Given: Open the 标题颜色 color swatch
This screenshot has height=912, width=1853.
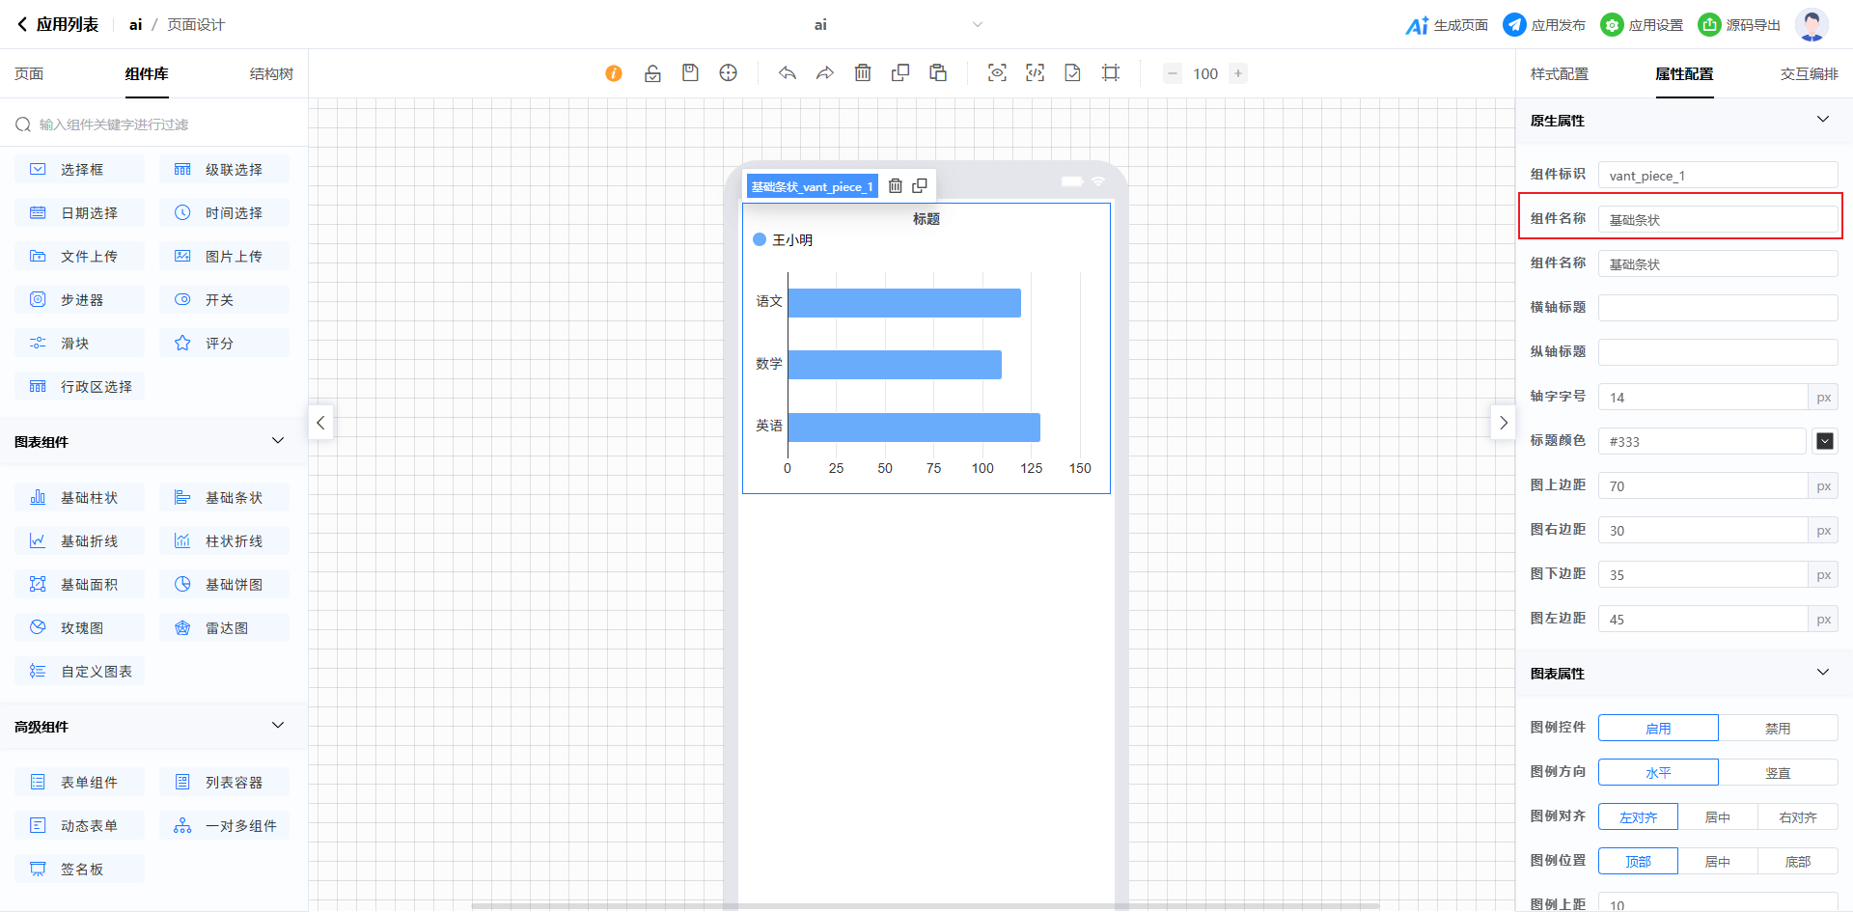Looking at the screenshot, I should (x=1824, y=441).
